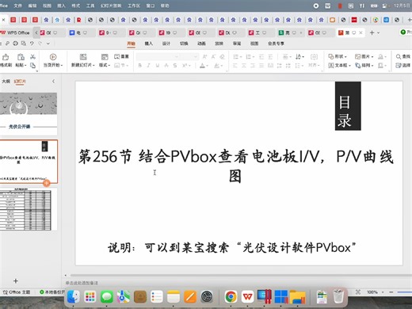Expand the New Slide dropdown arrow
Image resolution: width=412 pixels, height=309 pixels.
click(93, 65)
